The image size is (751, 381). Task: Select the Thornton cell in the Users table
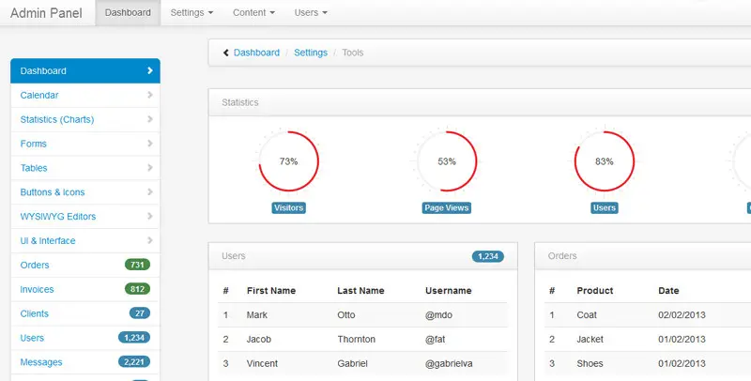[357, 340]
